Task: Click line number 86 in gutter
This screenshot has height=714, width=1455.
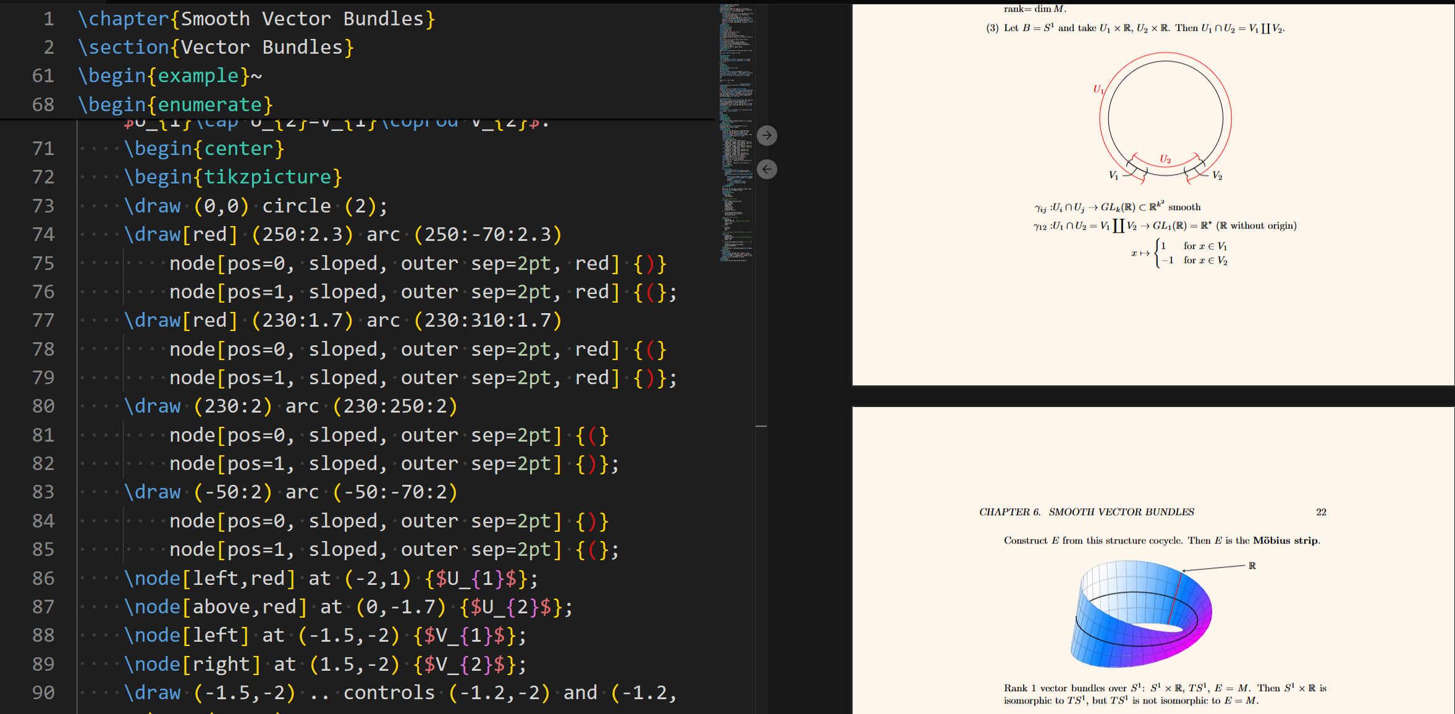Action: click(x=43, y=578)
